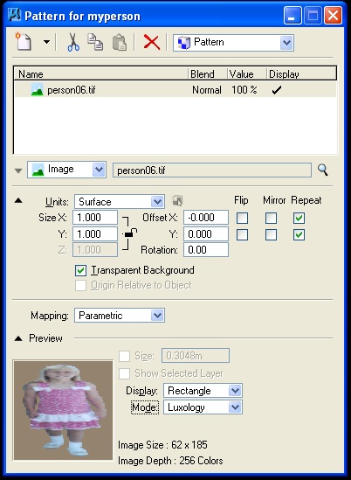This screenshot has height=480, width=351.
Task: Disable Transparent Background checkbox
Action: point(80,271)
